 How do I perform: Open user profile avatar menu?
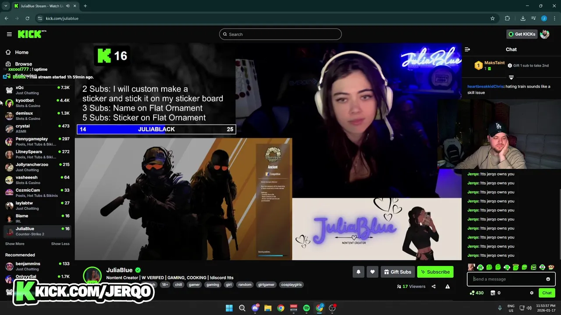coord(545,34)
